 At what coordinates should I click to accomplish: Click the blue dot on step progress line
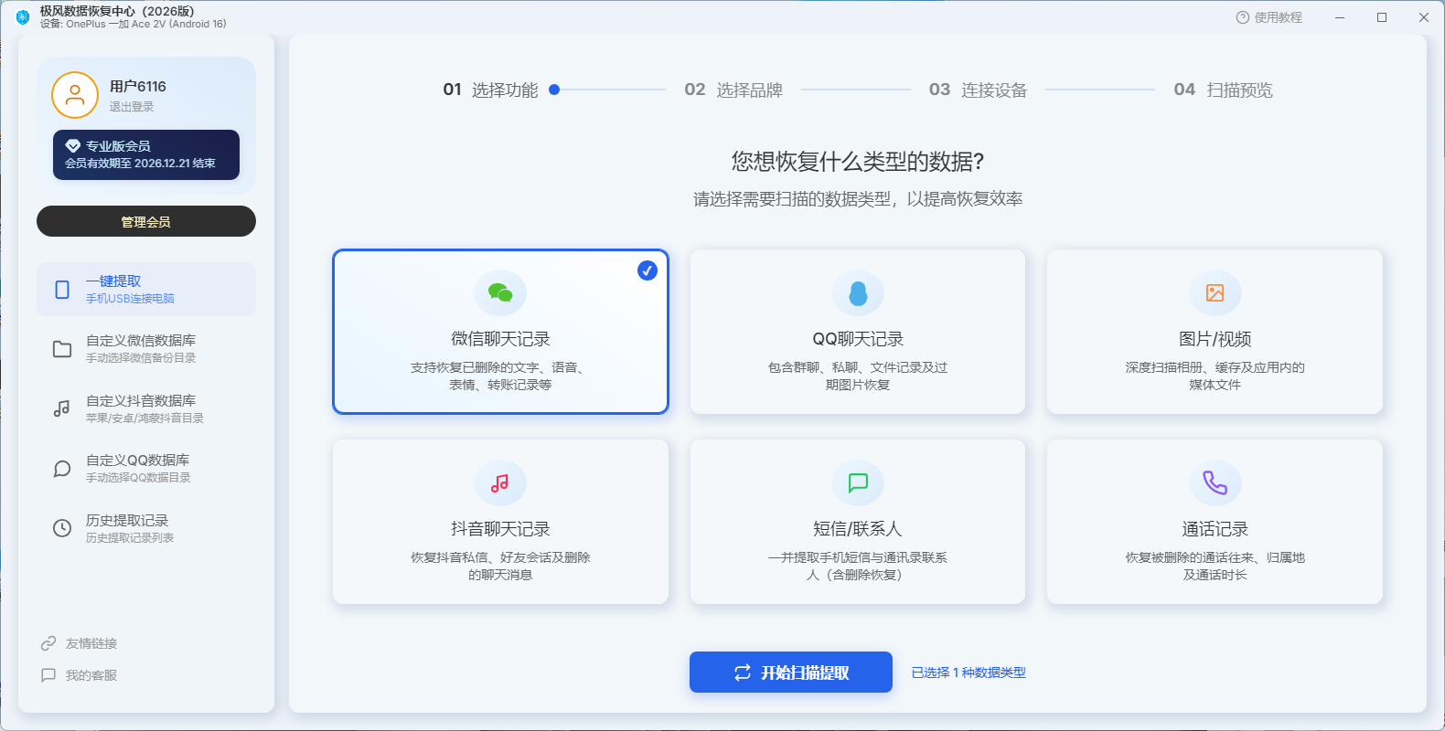click(554, 90)
